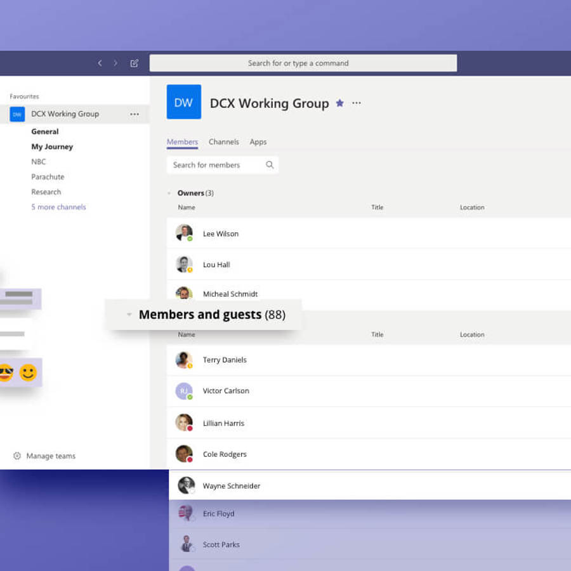Select the Scott Parks name text
This screenshot has height=571, width=571.
(x=221, y=545)
